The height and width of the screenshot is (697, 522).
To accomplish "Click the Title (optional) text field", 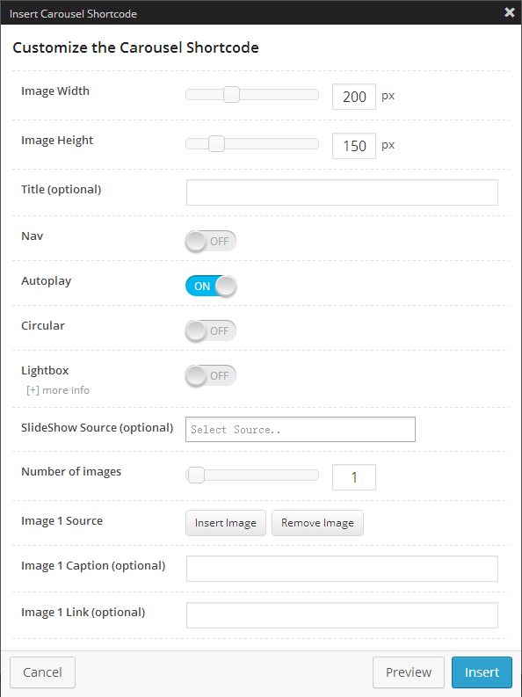I will [342, 192].
